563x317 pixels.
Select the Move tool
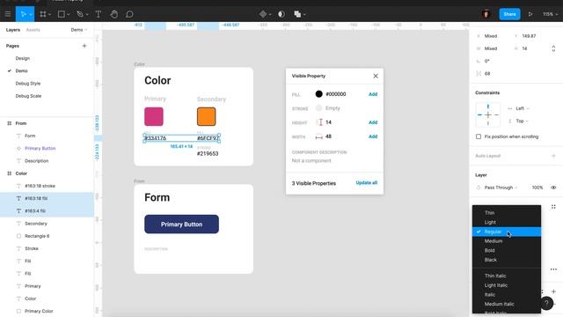click(23, 14)
